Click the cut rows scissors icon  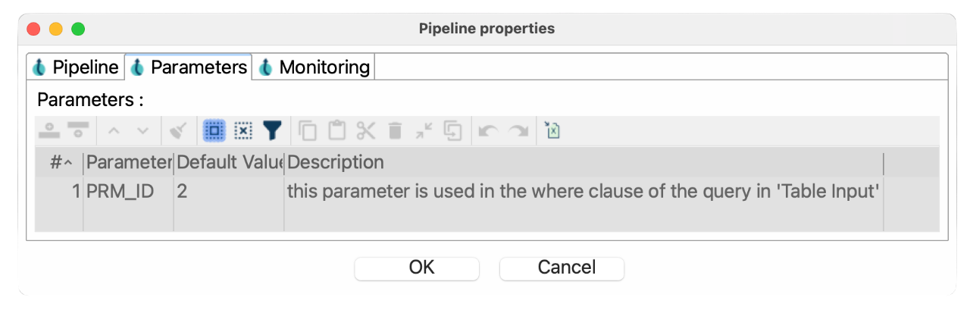pyautogui.click(x=366, y=131)
